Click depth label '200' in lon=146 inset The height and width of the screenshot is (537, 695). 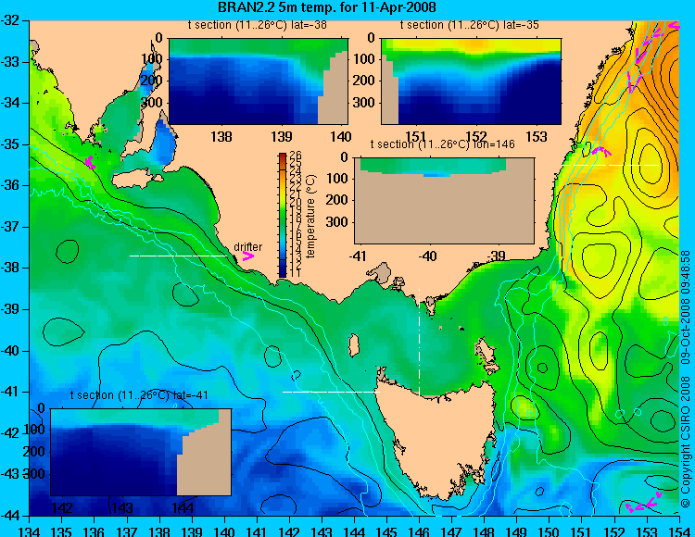pyautogui.click(x=339, y=200)
